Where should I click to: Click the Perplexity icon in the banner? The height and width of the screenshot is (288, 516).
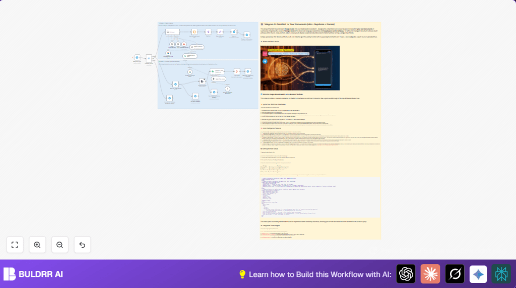point(501,274)
